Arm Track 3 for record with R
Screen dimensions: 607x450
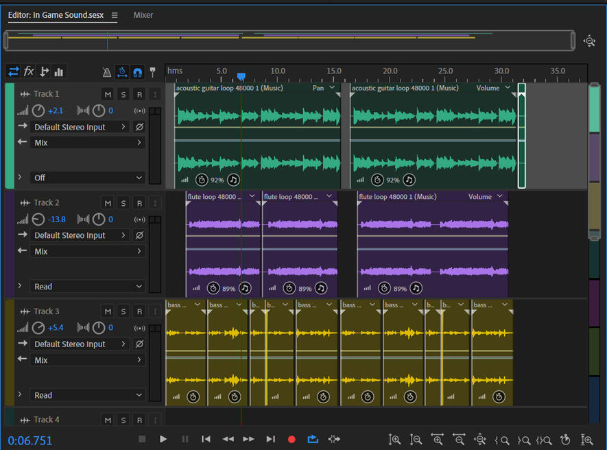(139, 311)
